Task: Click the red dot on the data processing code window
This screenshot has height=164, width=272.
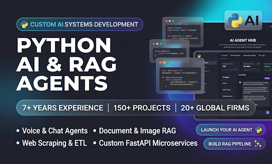Action: tap(161, 62)
